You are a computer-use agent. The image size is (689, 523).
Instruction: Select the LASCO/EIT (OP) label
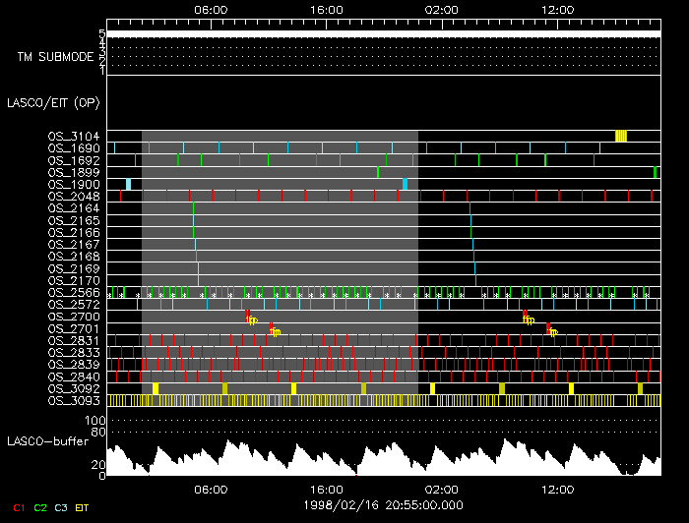53,103
